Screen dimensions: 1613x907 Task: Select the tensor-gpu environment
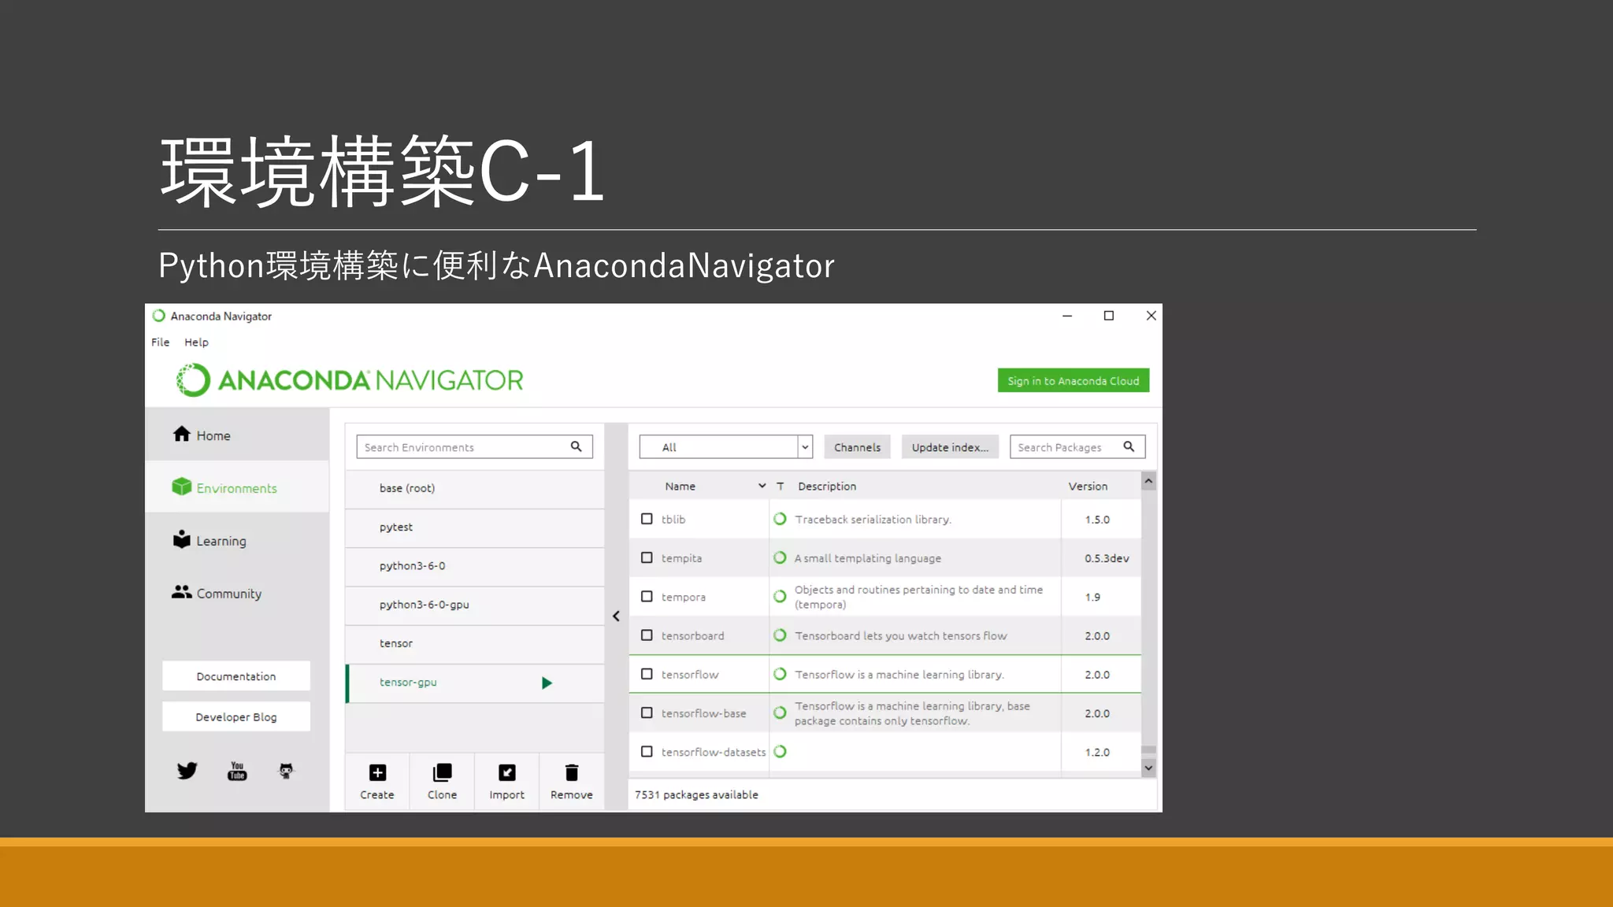pyautogui.click(x=475, y=683)
